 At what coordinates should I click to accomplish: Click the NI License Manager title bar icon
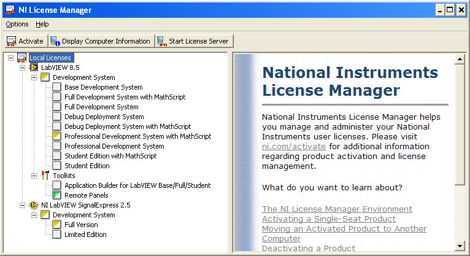pos(10,10)
